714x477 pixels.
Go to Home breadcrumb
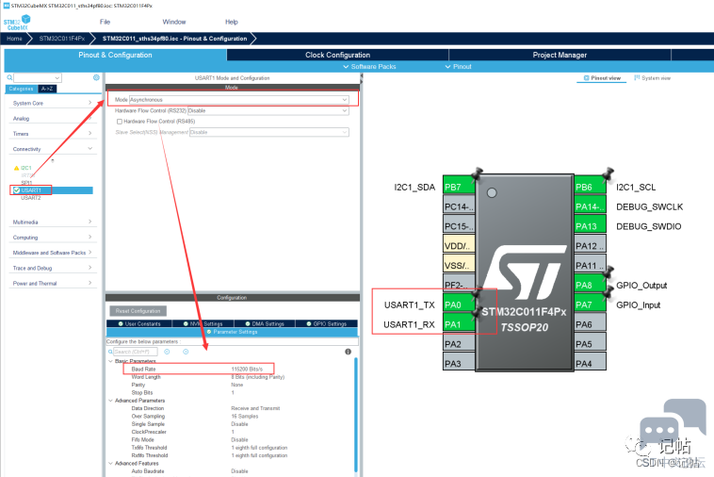click(x=14, y=39)
